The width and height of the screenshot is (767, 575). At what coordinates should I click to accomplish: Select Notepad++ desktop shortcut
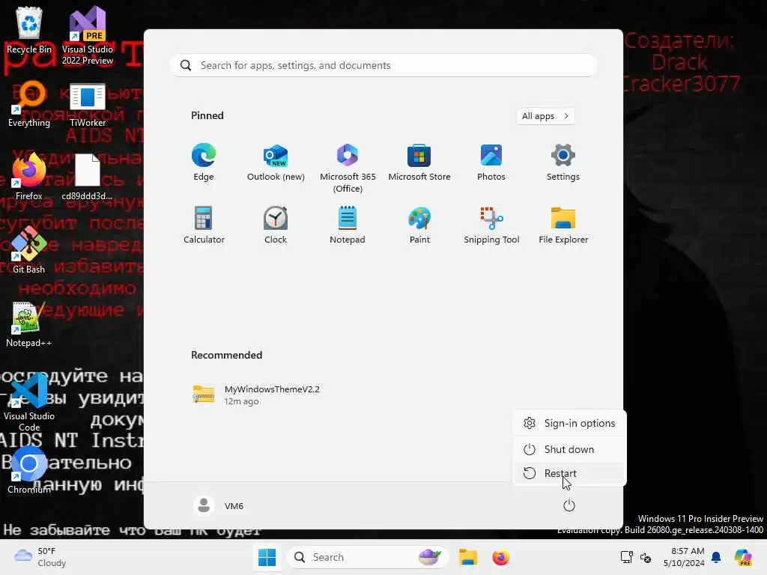click(x=29, y=324)
